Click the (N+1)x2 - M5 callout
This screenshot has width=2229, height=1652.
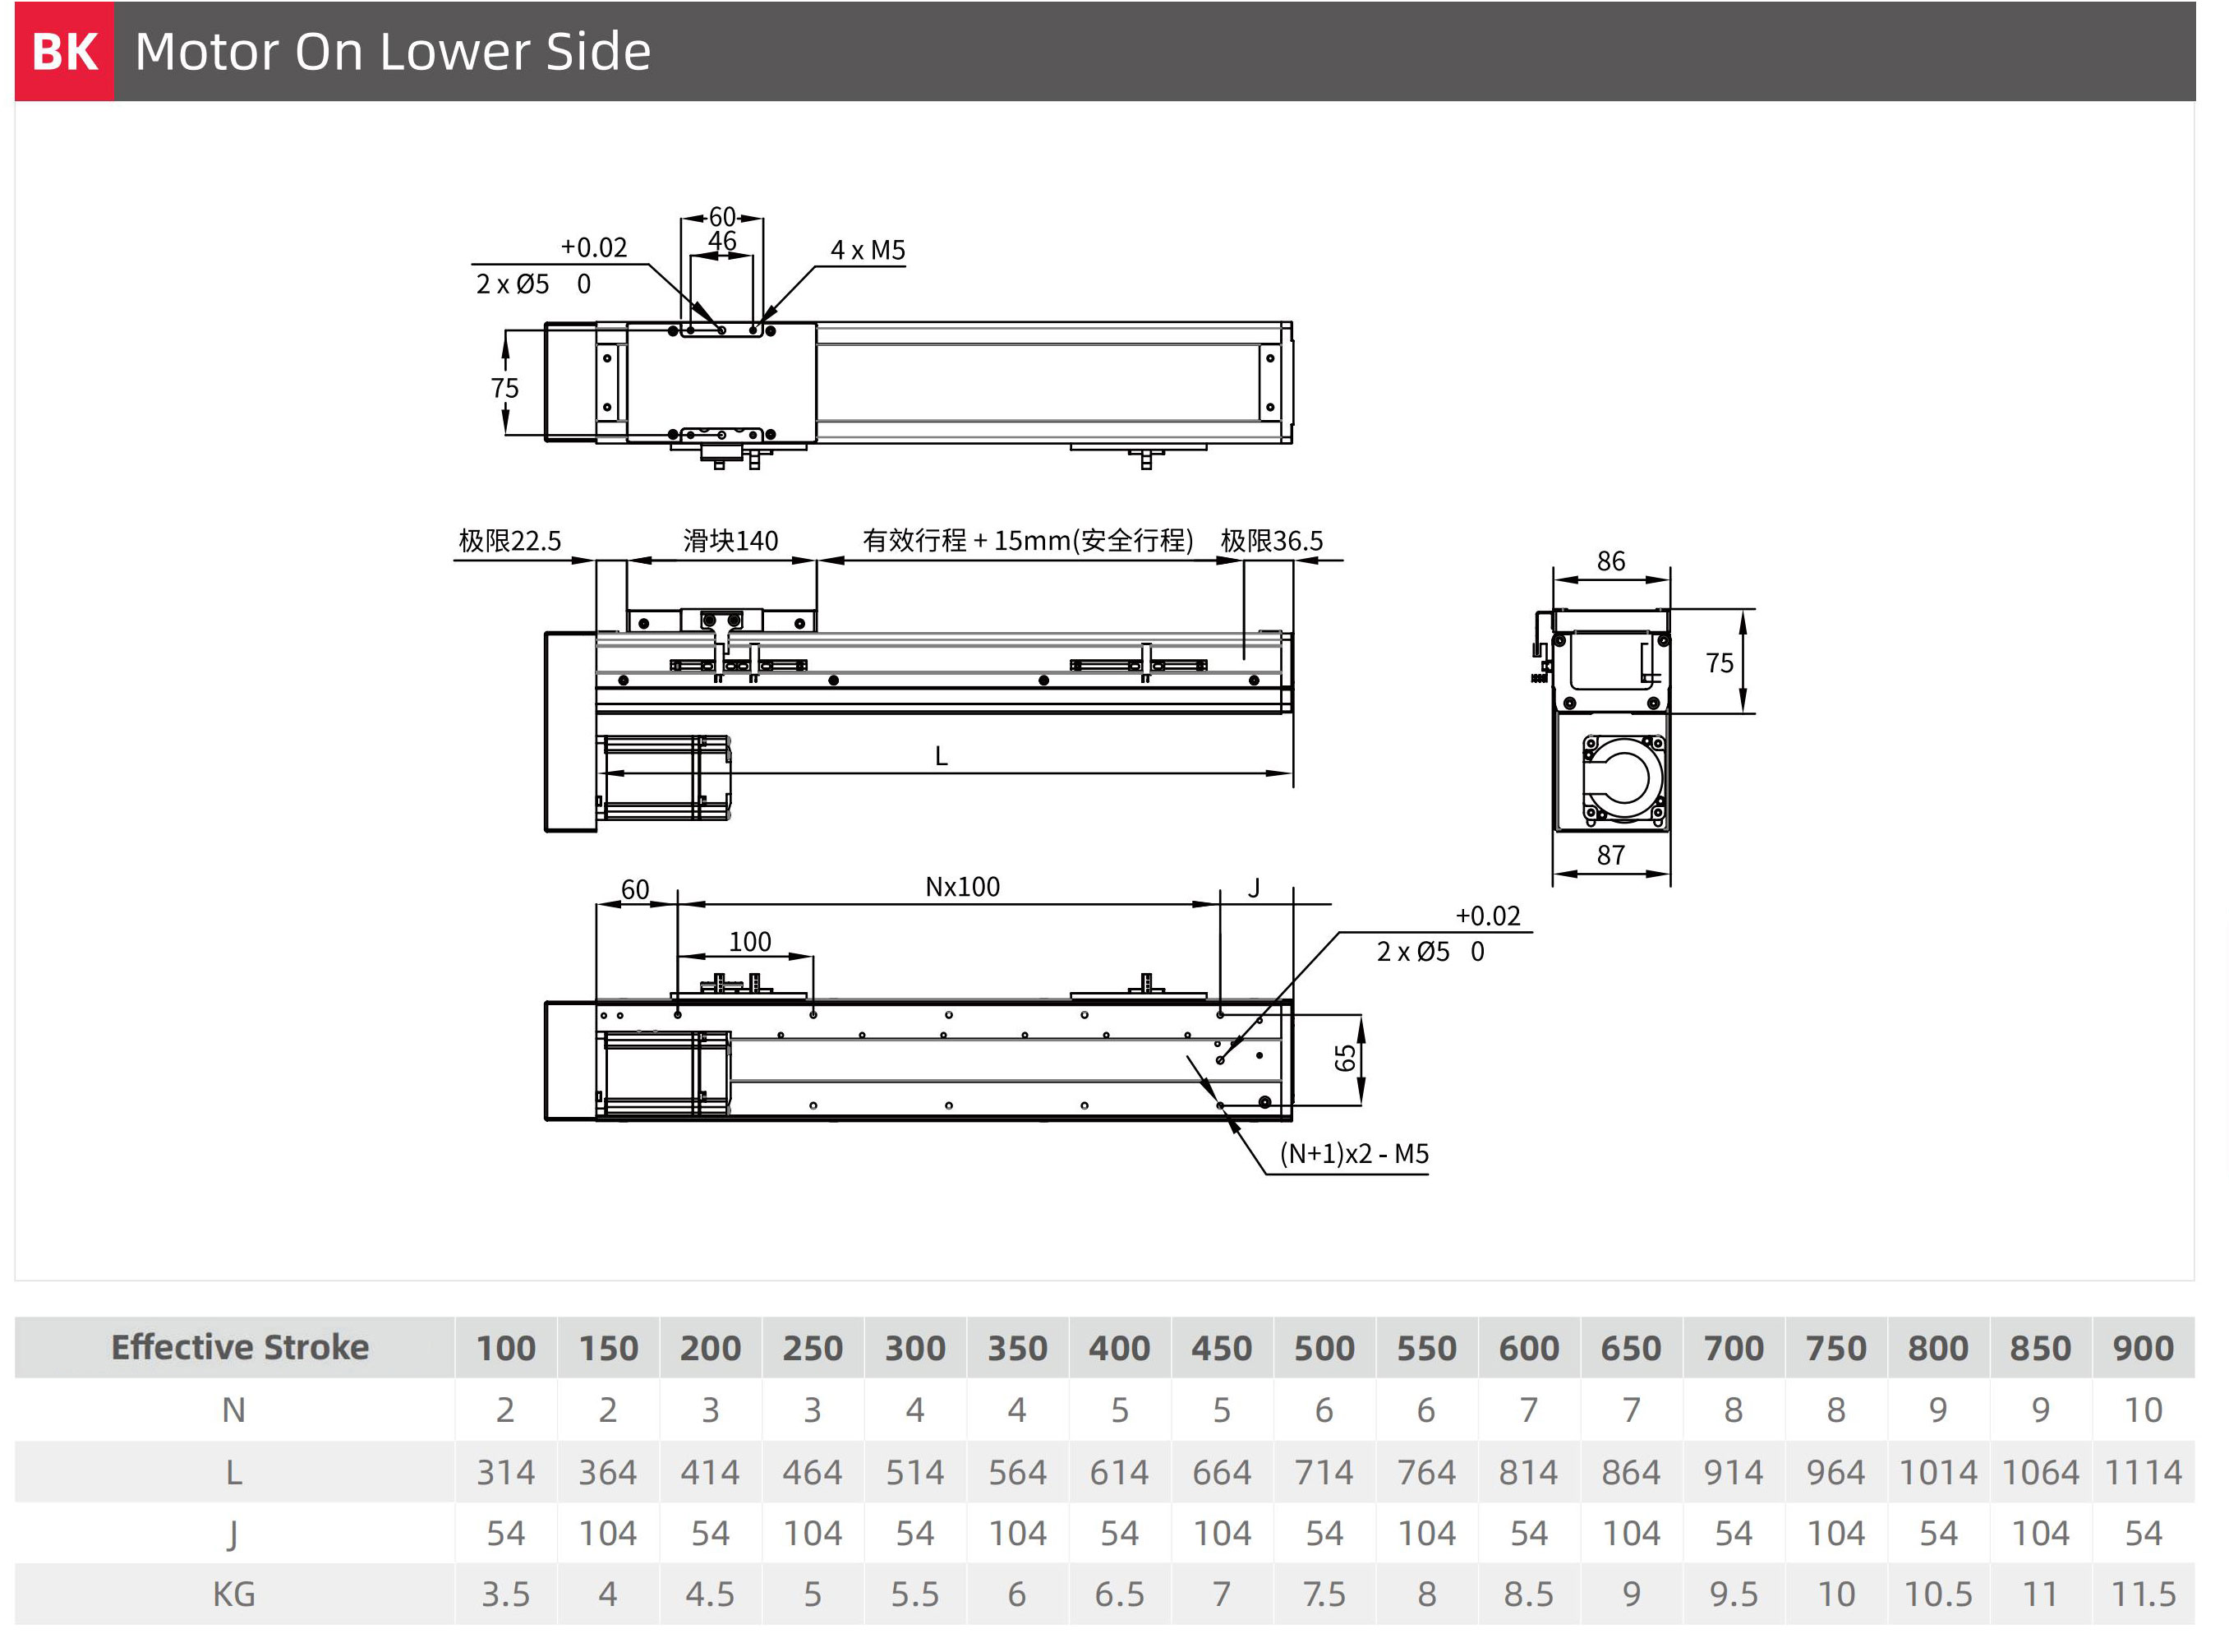tap(1353, 1154)
